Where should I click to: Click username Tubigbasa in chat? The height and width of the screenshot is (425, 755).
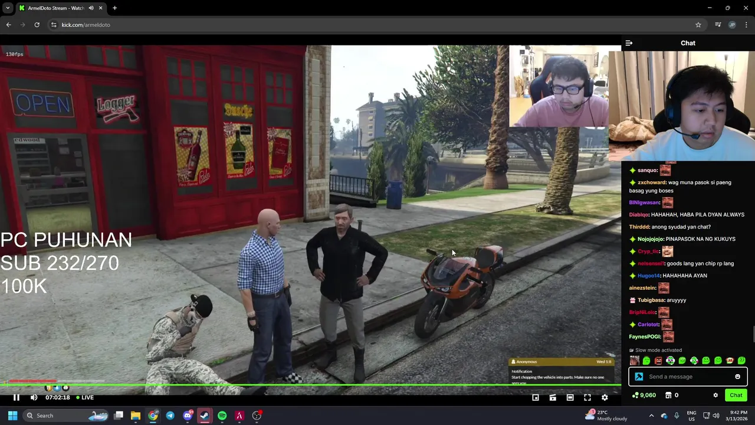[x=651, y=300]
